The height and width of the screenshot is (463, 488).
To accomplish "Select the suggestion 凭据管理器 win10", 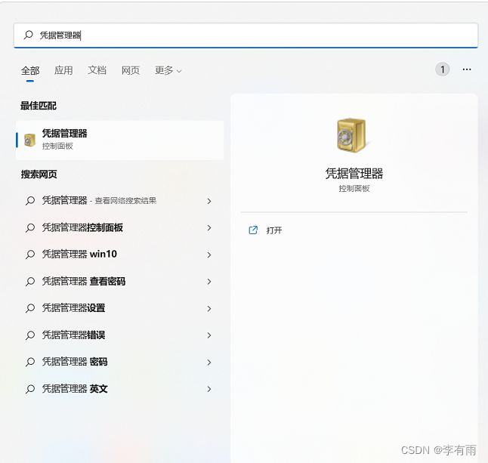I will tap(120, 255).
